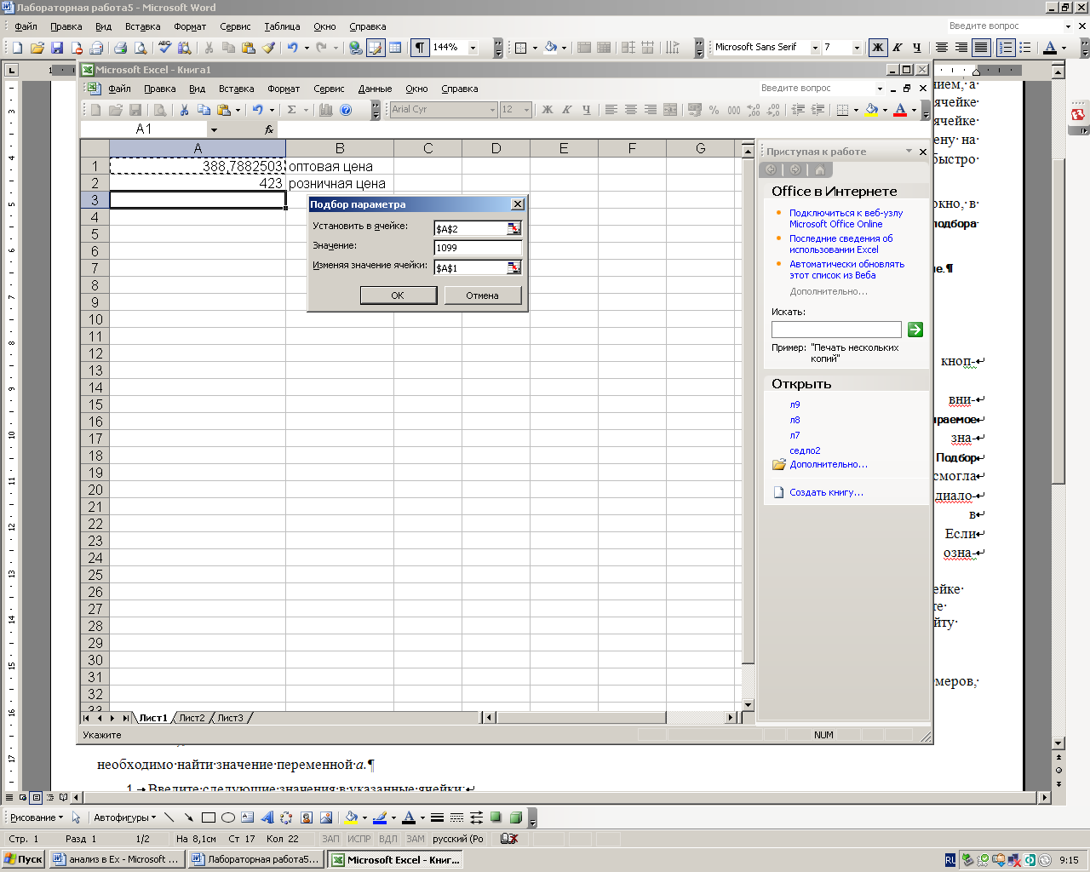Click WordArt icon in Drawing toolbar
Screen dimensions: 1090x872
click(x=267, y=817)
